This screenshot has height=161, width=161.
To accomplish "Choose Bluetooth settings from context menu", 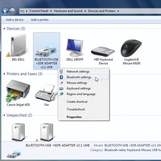I will (x=84, y=77).
